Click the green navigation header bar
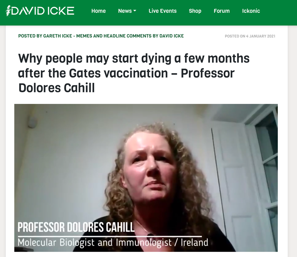297x257 pixels. [x=148, y=13]
